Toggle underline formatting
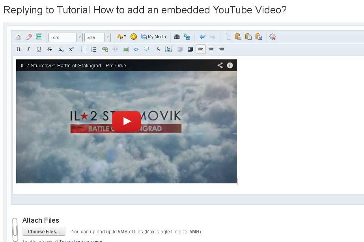Viewport: 364px width, 242px height. [x=39, y=49]
